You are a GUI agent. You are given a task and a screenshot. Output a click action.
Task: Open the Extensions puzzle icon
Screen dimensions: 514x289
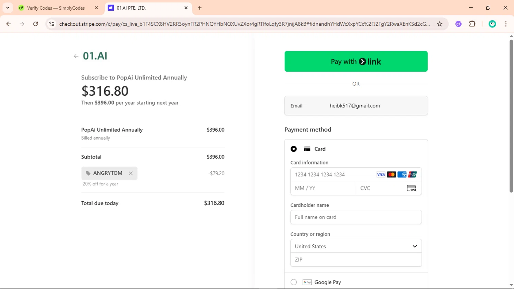[x=473, y=24]
